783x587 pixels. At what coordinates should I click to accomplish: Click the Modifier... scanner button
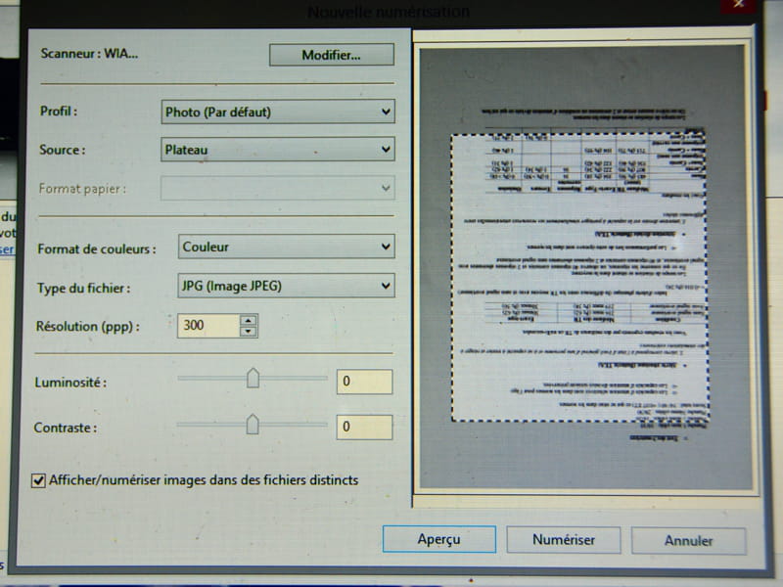point(331,55)
